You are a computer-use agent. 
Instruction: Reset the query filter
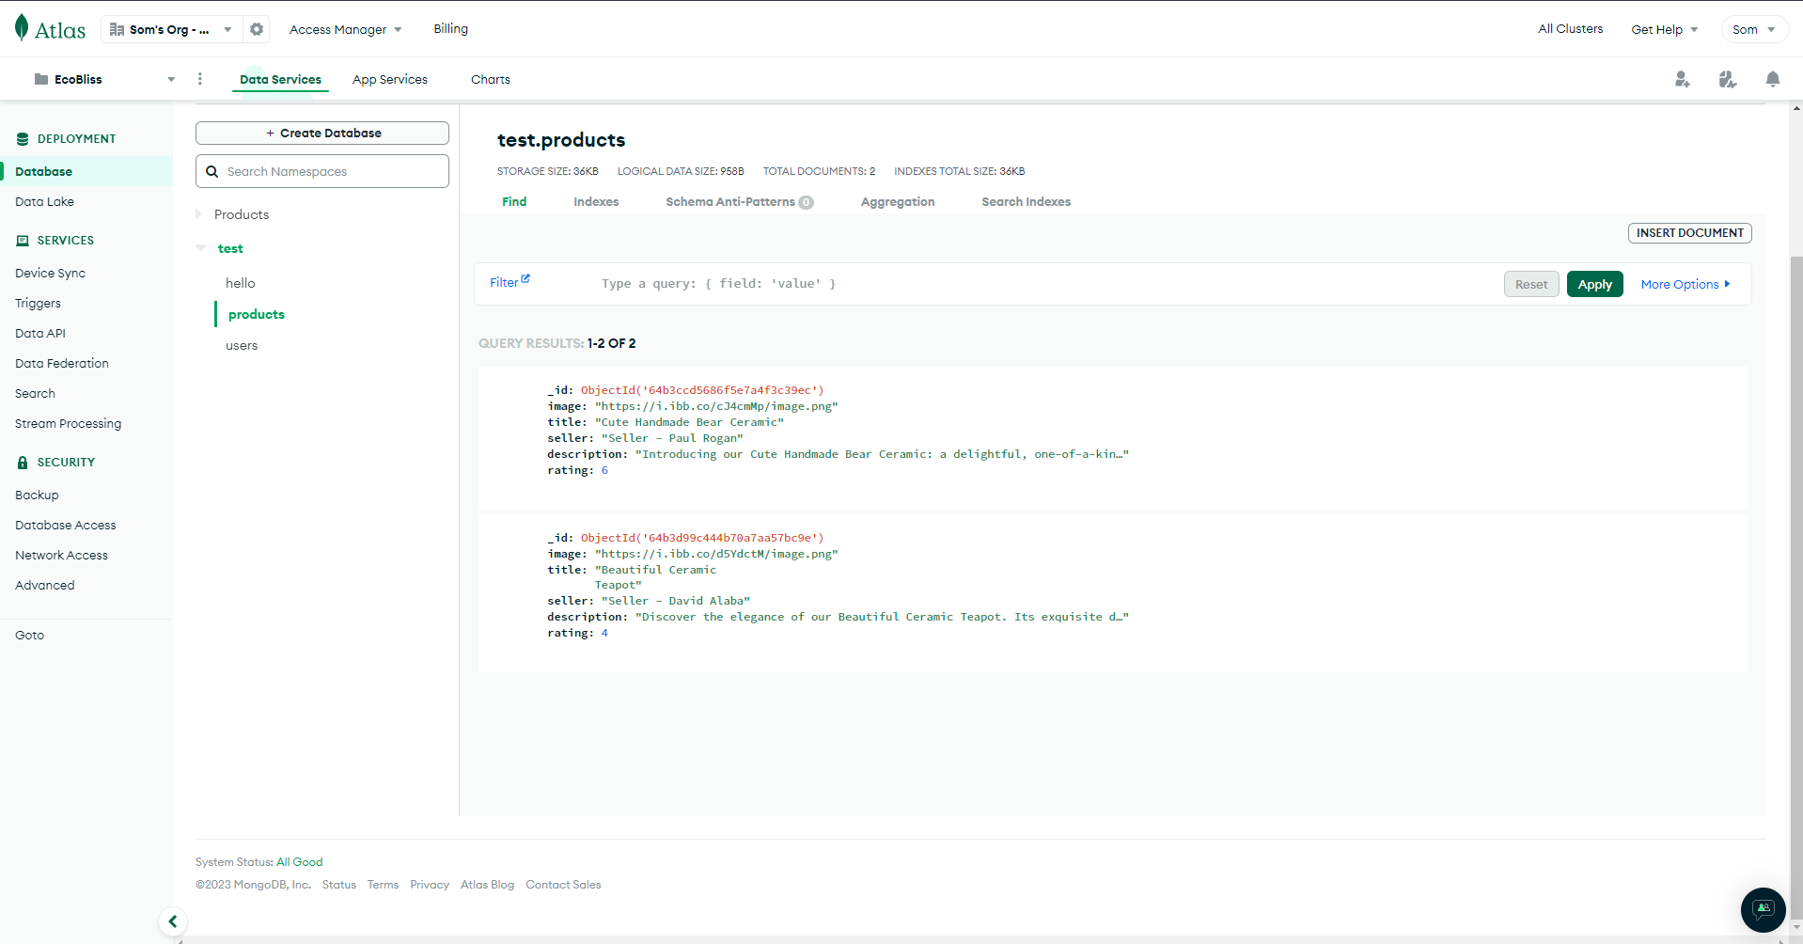(1531, 284)
